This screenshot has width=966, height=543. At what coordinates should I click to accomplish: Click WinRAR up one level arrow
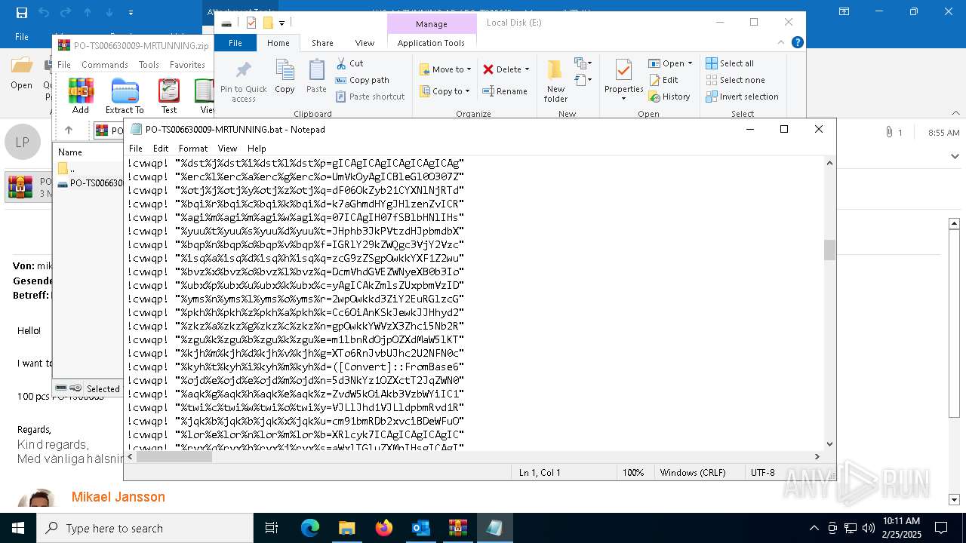coord(69,130)
